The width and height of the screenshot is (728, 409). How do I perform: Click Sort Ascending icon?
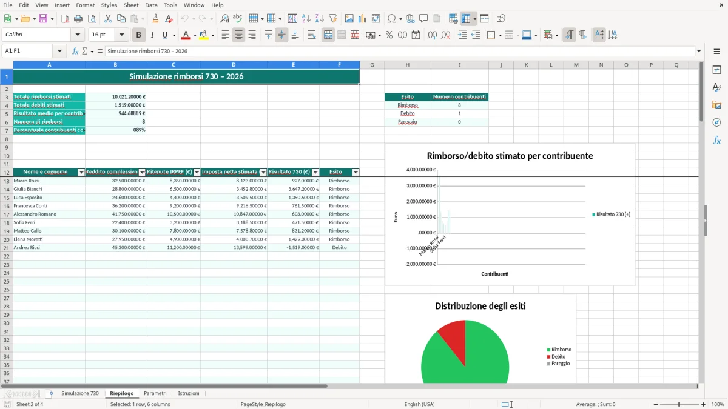(306, 19)
